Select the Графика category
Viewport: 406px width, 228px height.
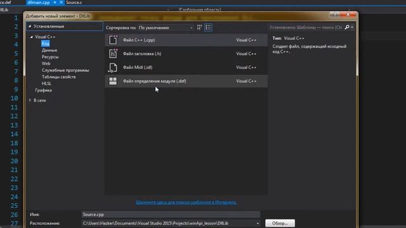44,90
